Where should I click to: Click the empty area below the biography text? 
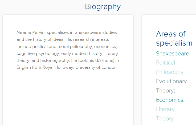68,99
